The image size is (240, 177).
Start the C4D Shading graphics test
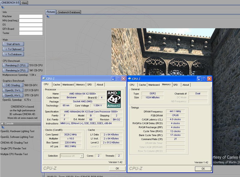point(13,85)
